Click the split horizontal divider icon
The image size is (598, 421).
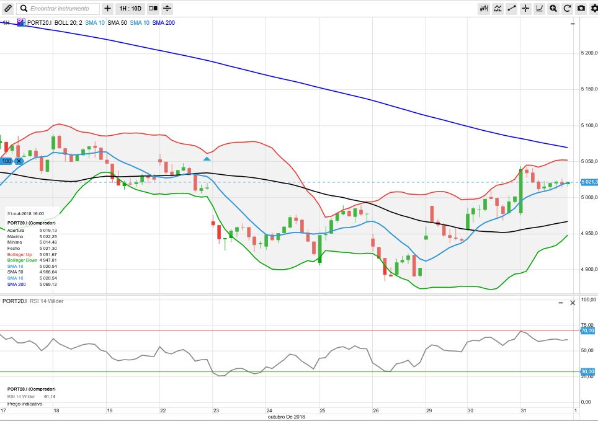(167, 9)
